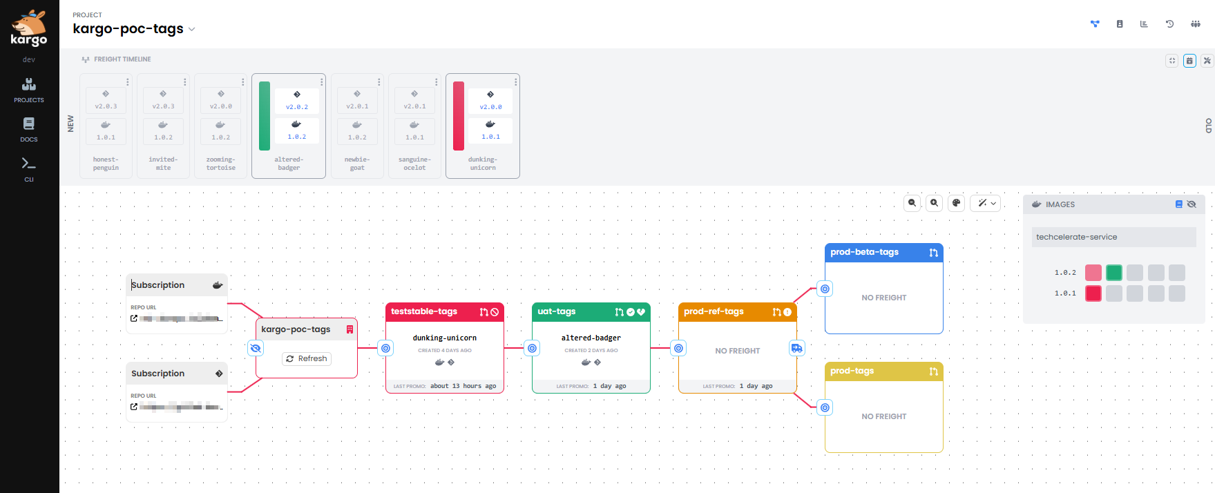The width and height of the screenshot is (1215, 493).
Task: Select the dunking-unicorn freight card
Action: pyautogui.click(x=483, y=126)
